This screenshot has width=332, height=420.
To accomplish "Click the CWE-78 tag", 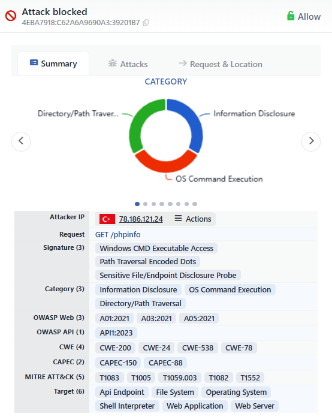I will pos(239,348).
